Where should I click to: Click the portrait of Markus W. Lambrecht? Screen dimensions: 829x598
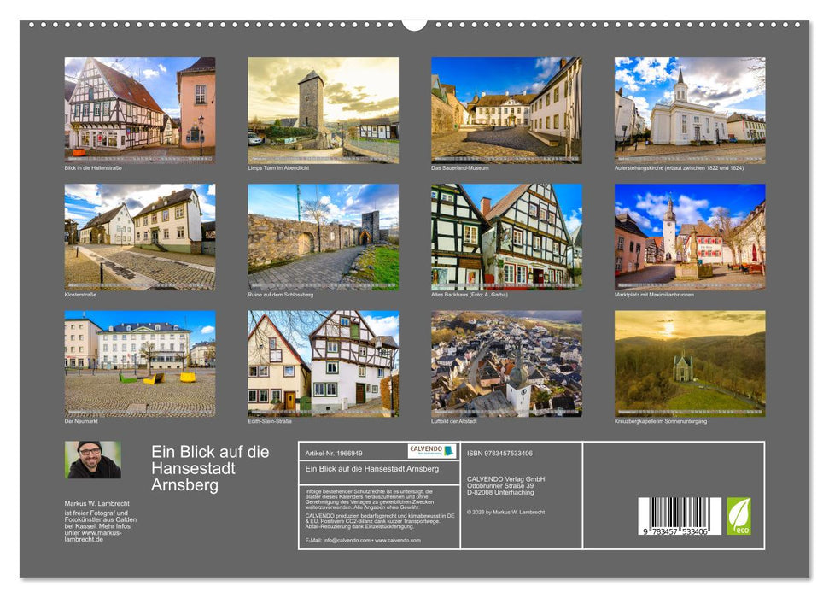[x=92, y=460]
